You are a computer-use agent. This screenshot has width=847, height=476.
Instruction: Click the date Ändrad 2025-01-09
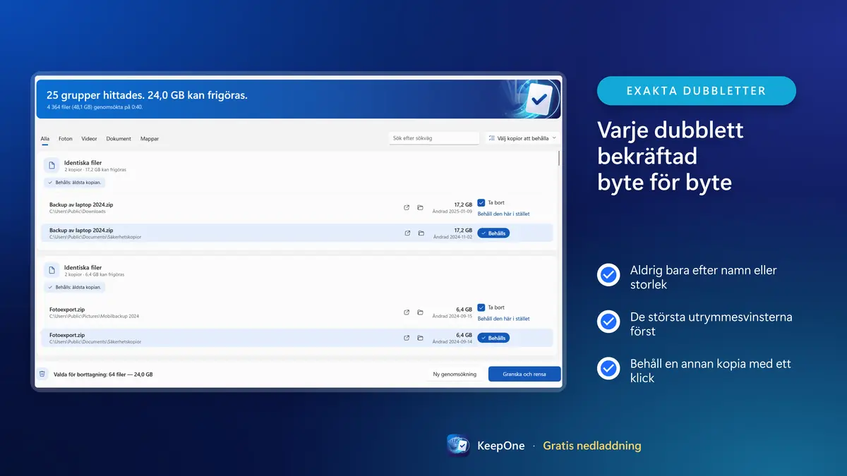click(x=452, y=212)
